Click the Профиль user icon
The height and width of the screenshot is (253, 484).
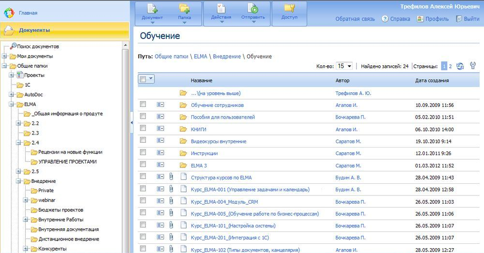pos(420,19)
